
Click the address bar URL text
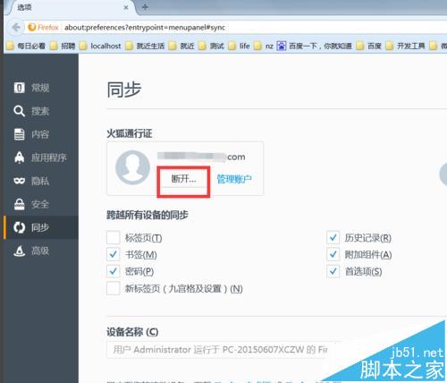pyautogui.click(x=145, y=28)
